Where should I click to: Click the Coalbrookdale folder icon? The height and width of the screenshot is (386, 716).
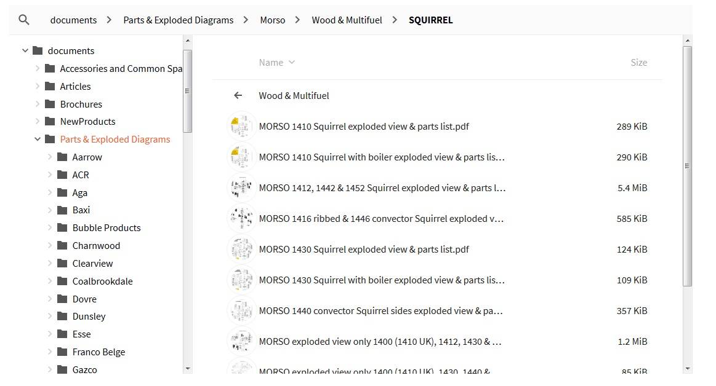point(62,280)
